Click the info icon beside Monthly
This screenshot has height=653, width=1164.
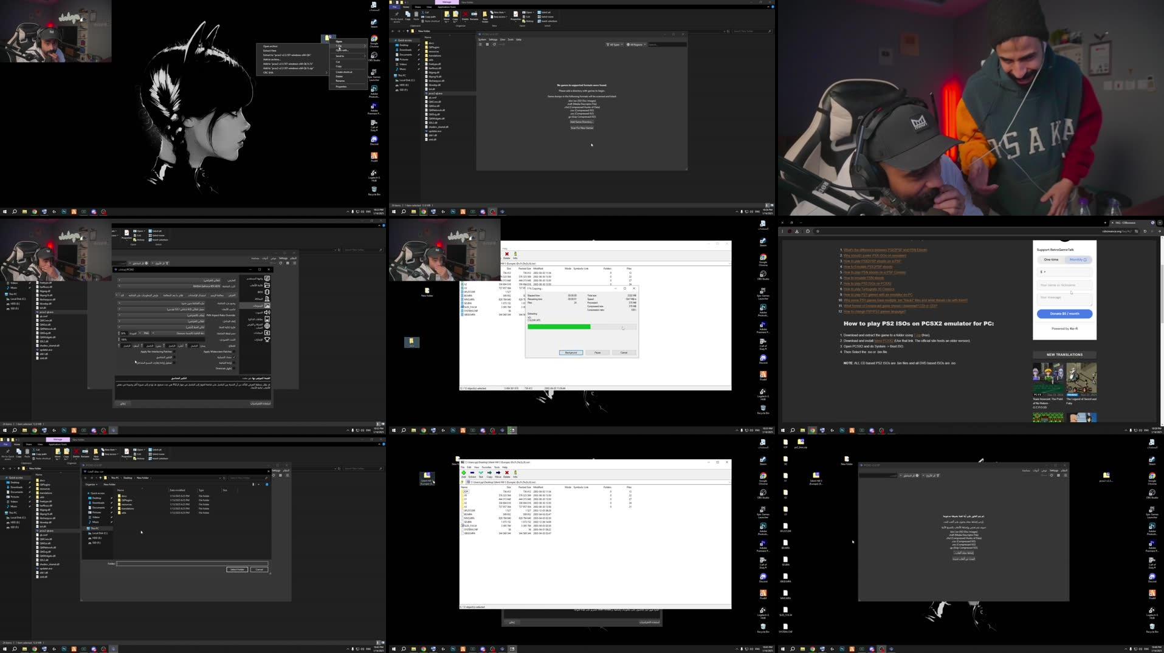pyautogui.click(x=1085, y=259)
